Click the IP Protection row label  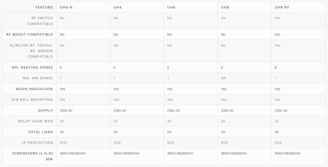pos(37,143)
